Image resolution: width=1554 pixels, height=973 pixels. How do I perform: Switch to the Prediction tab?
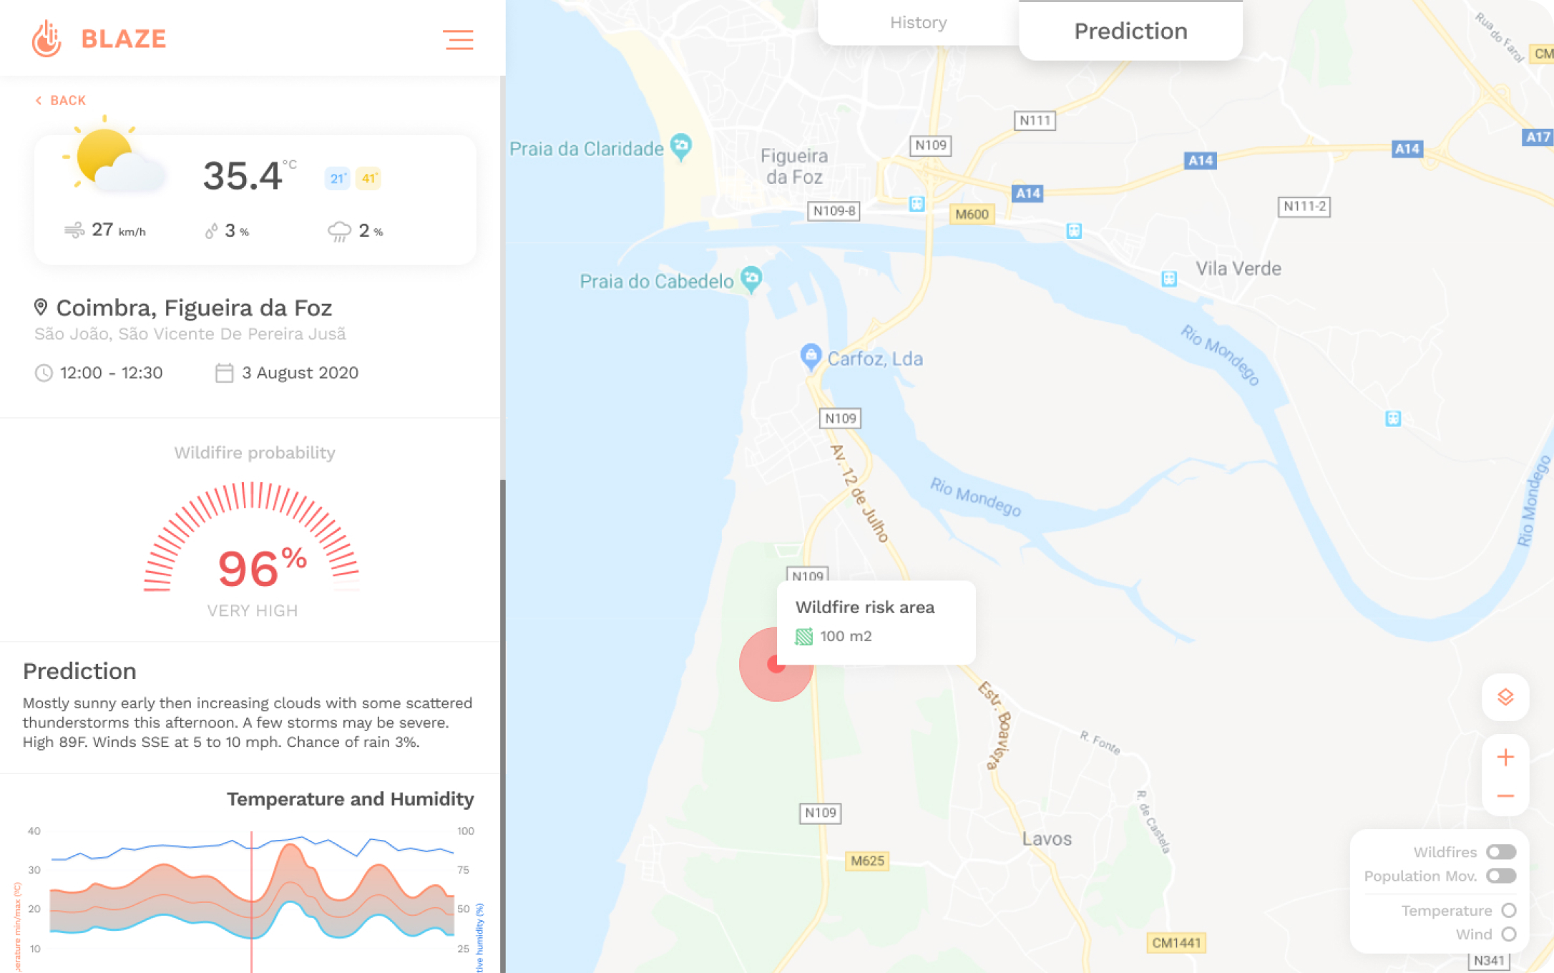(x=1130, y=30)
